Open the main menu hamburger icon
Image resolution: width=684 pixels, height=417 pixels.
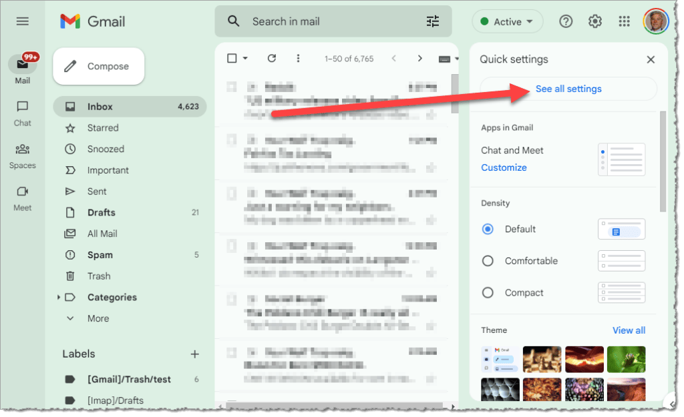(23, 21)
